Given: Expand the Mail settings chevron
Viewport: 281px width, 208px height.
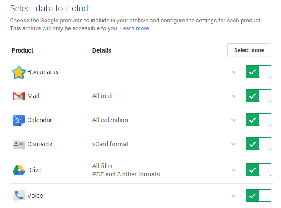Looking at the screenshot, I should click(x=234, y=96).
